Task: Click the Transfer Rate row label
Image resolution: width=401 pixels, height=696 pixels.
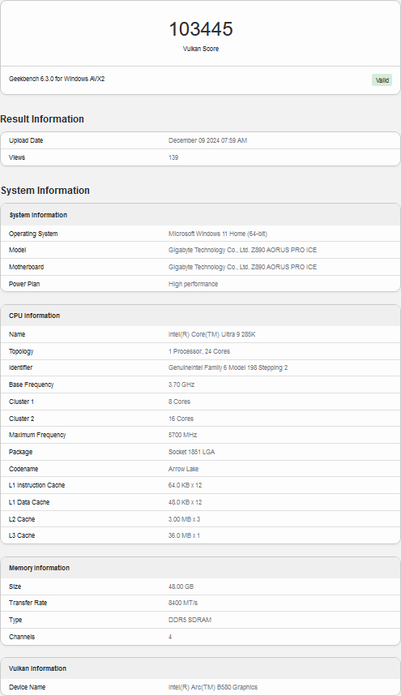Action: tap(28, 604)
